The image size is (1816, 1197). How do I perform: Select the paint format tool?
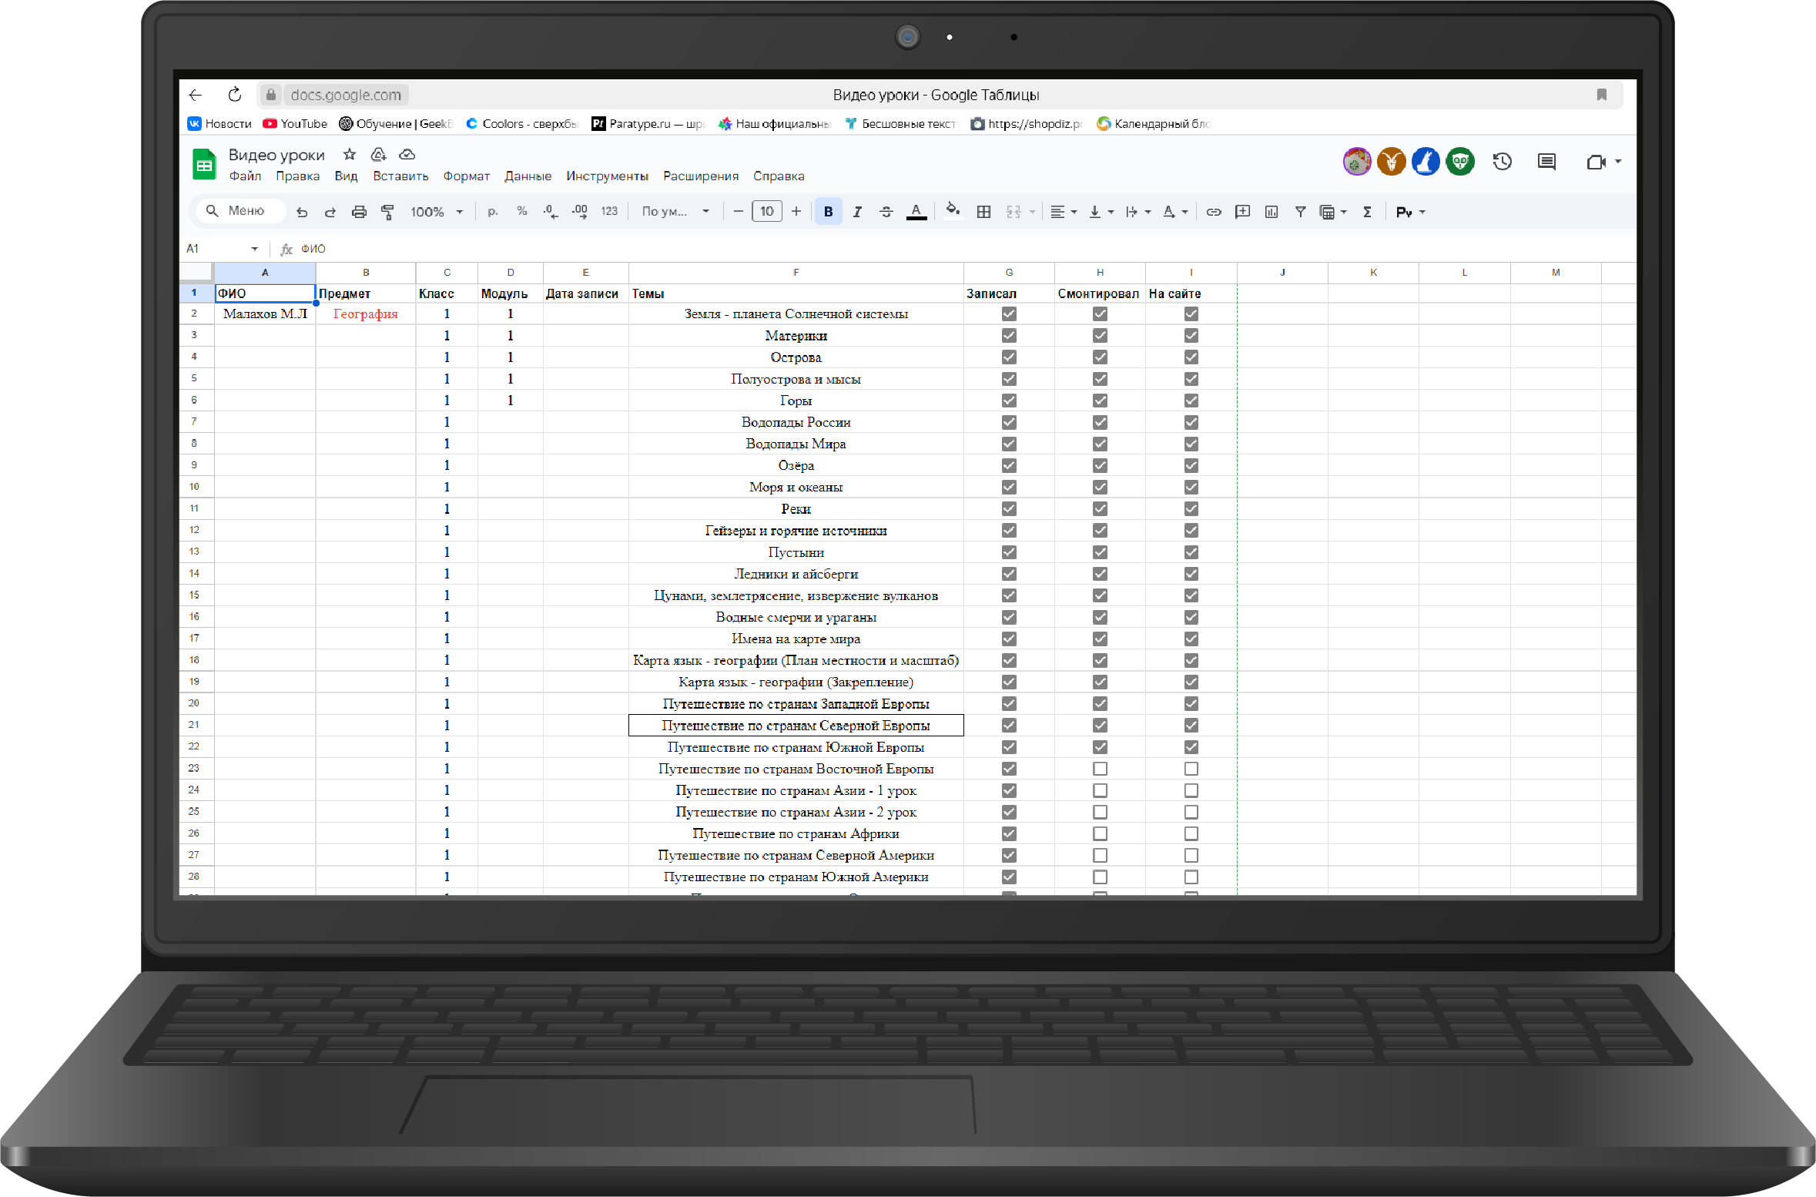point(387,212)
